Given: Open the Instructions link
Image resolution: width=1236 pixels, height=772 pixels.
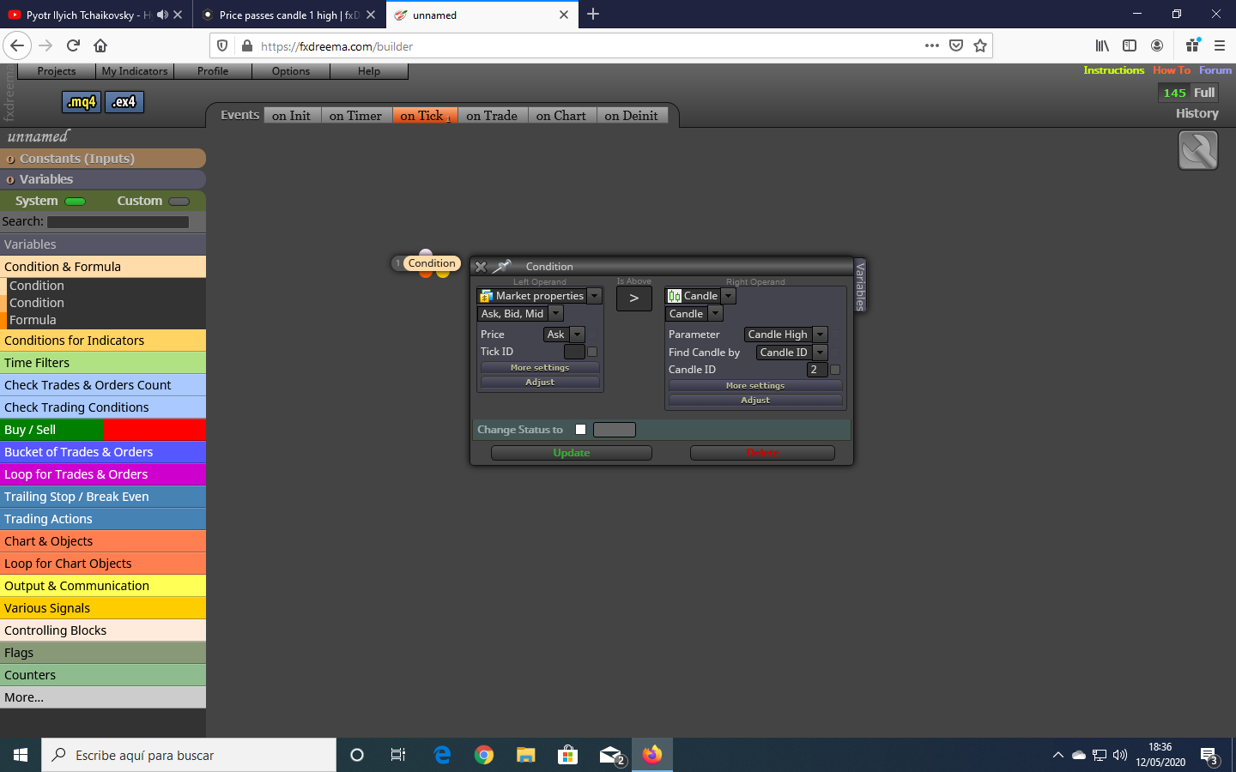Looking at the screenshot, I should (1114, 70).
